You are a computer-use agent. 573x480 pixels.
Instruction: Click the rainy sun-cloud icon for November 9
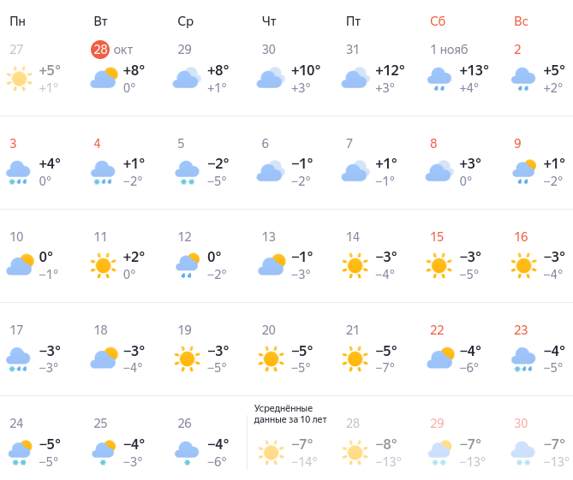[x=524, y=172]
